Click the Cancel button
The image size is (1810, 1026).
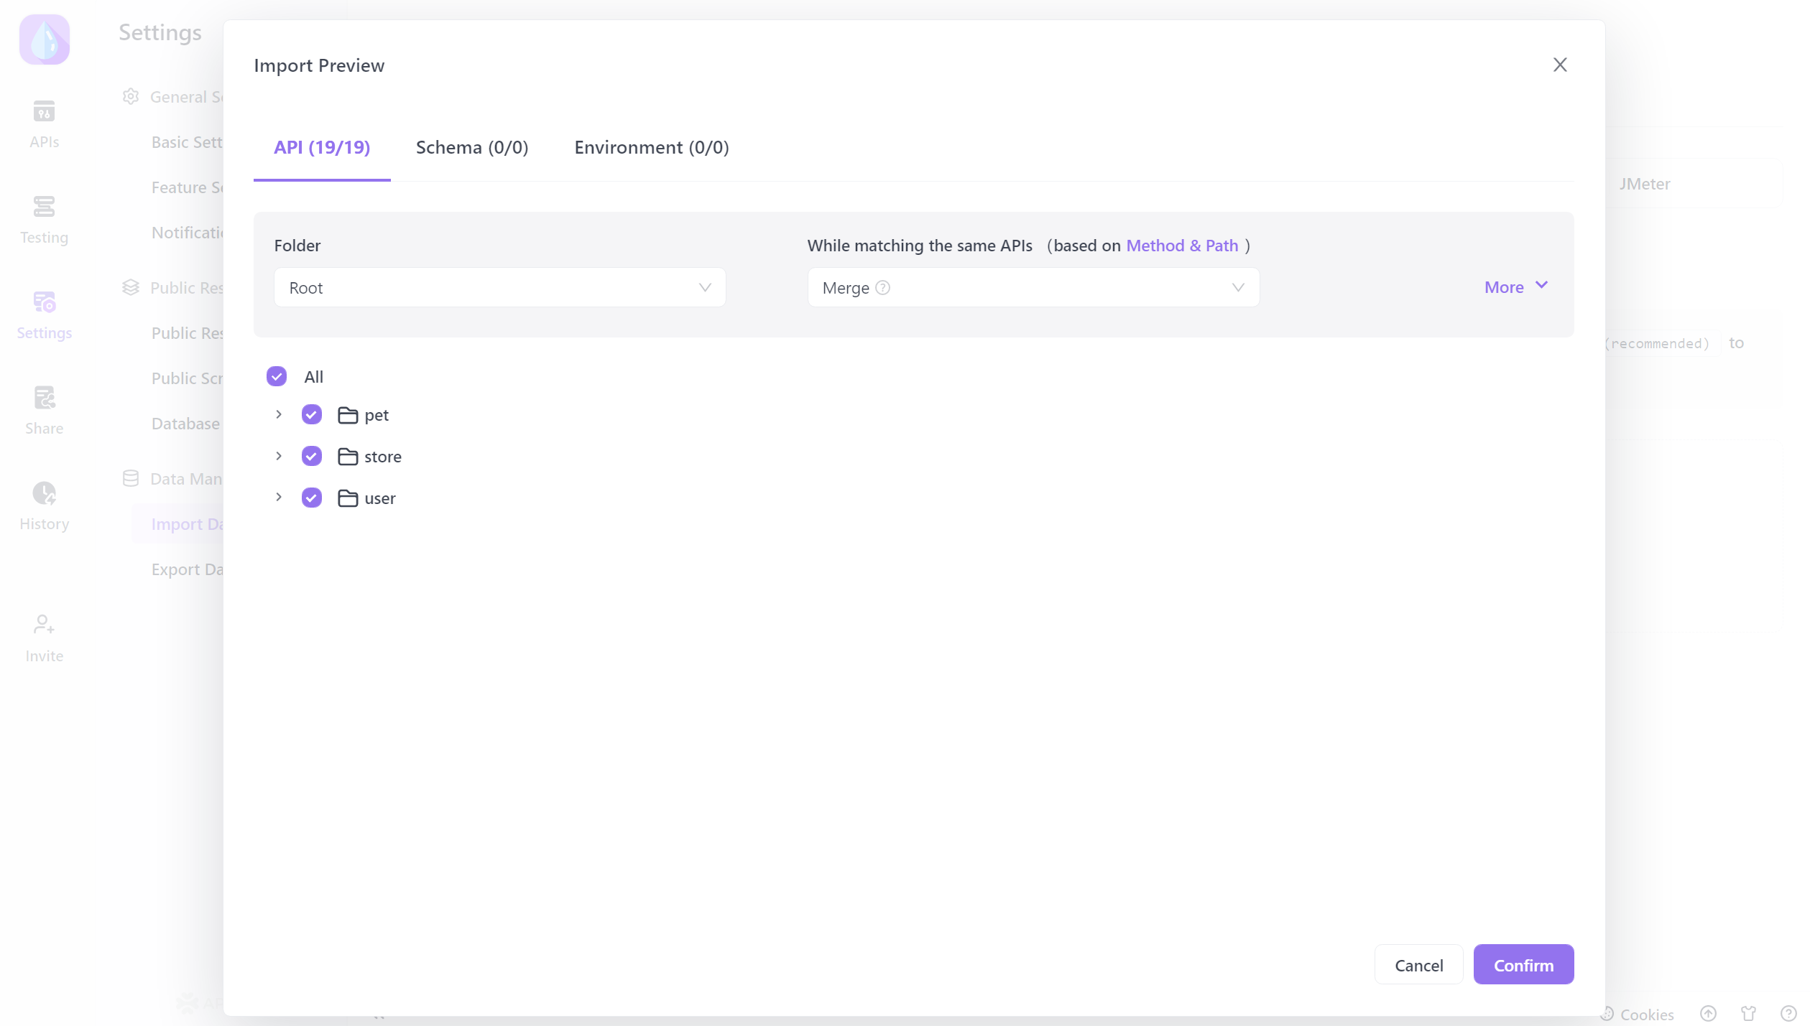click(x=1418, y=965)
